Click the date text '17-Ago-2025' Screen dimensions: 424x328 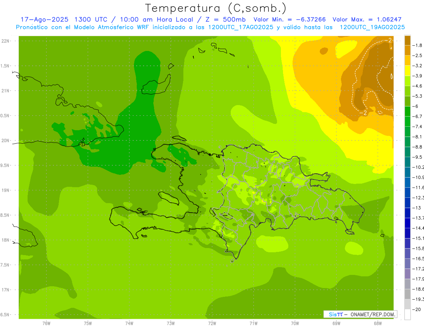point(44,19)
